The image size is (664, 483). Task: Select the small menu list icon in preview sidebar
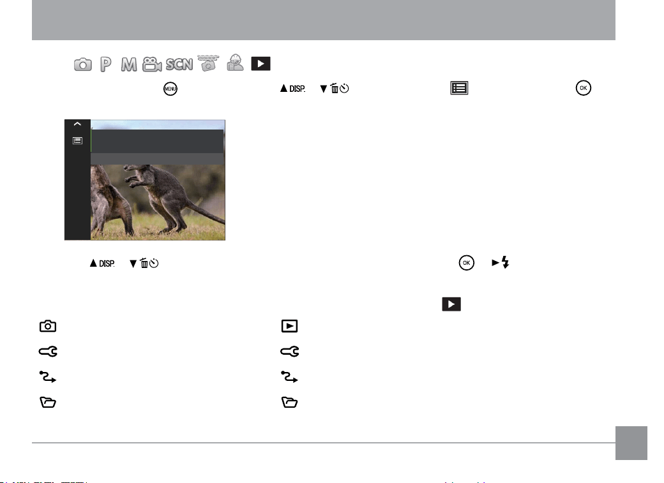[x=77, y=140]
